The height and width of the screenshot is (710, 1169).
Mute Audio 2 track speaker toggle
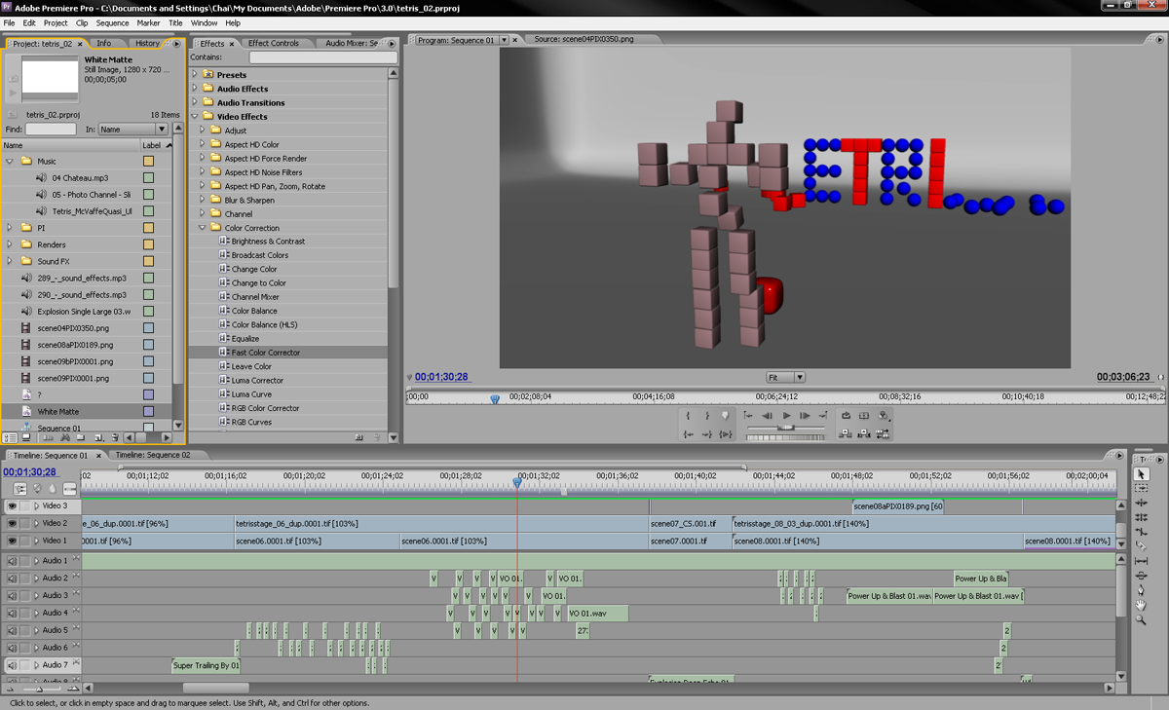pyautogui.click(x=12, y=579)
